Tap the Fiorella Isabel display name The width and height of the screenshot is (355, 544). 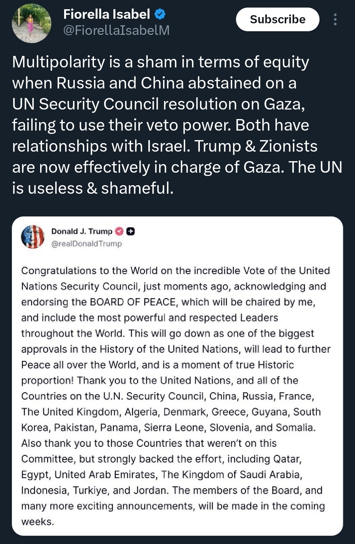[x=106, y=14]
